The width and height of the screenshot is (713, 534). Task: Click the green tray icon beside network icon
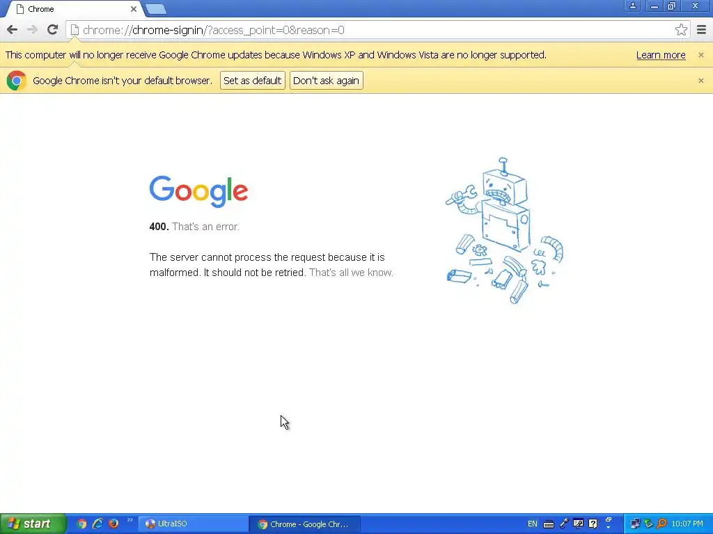648,524
